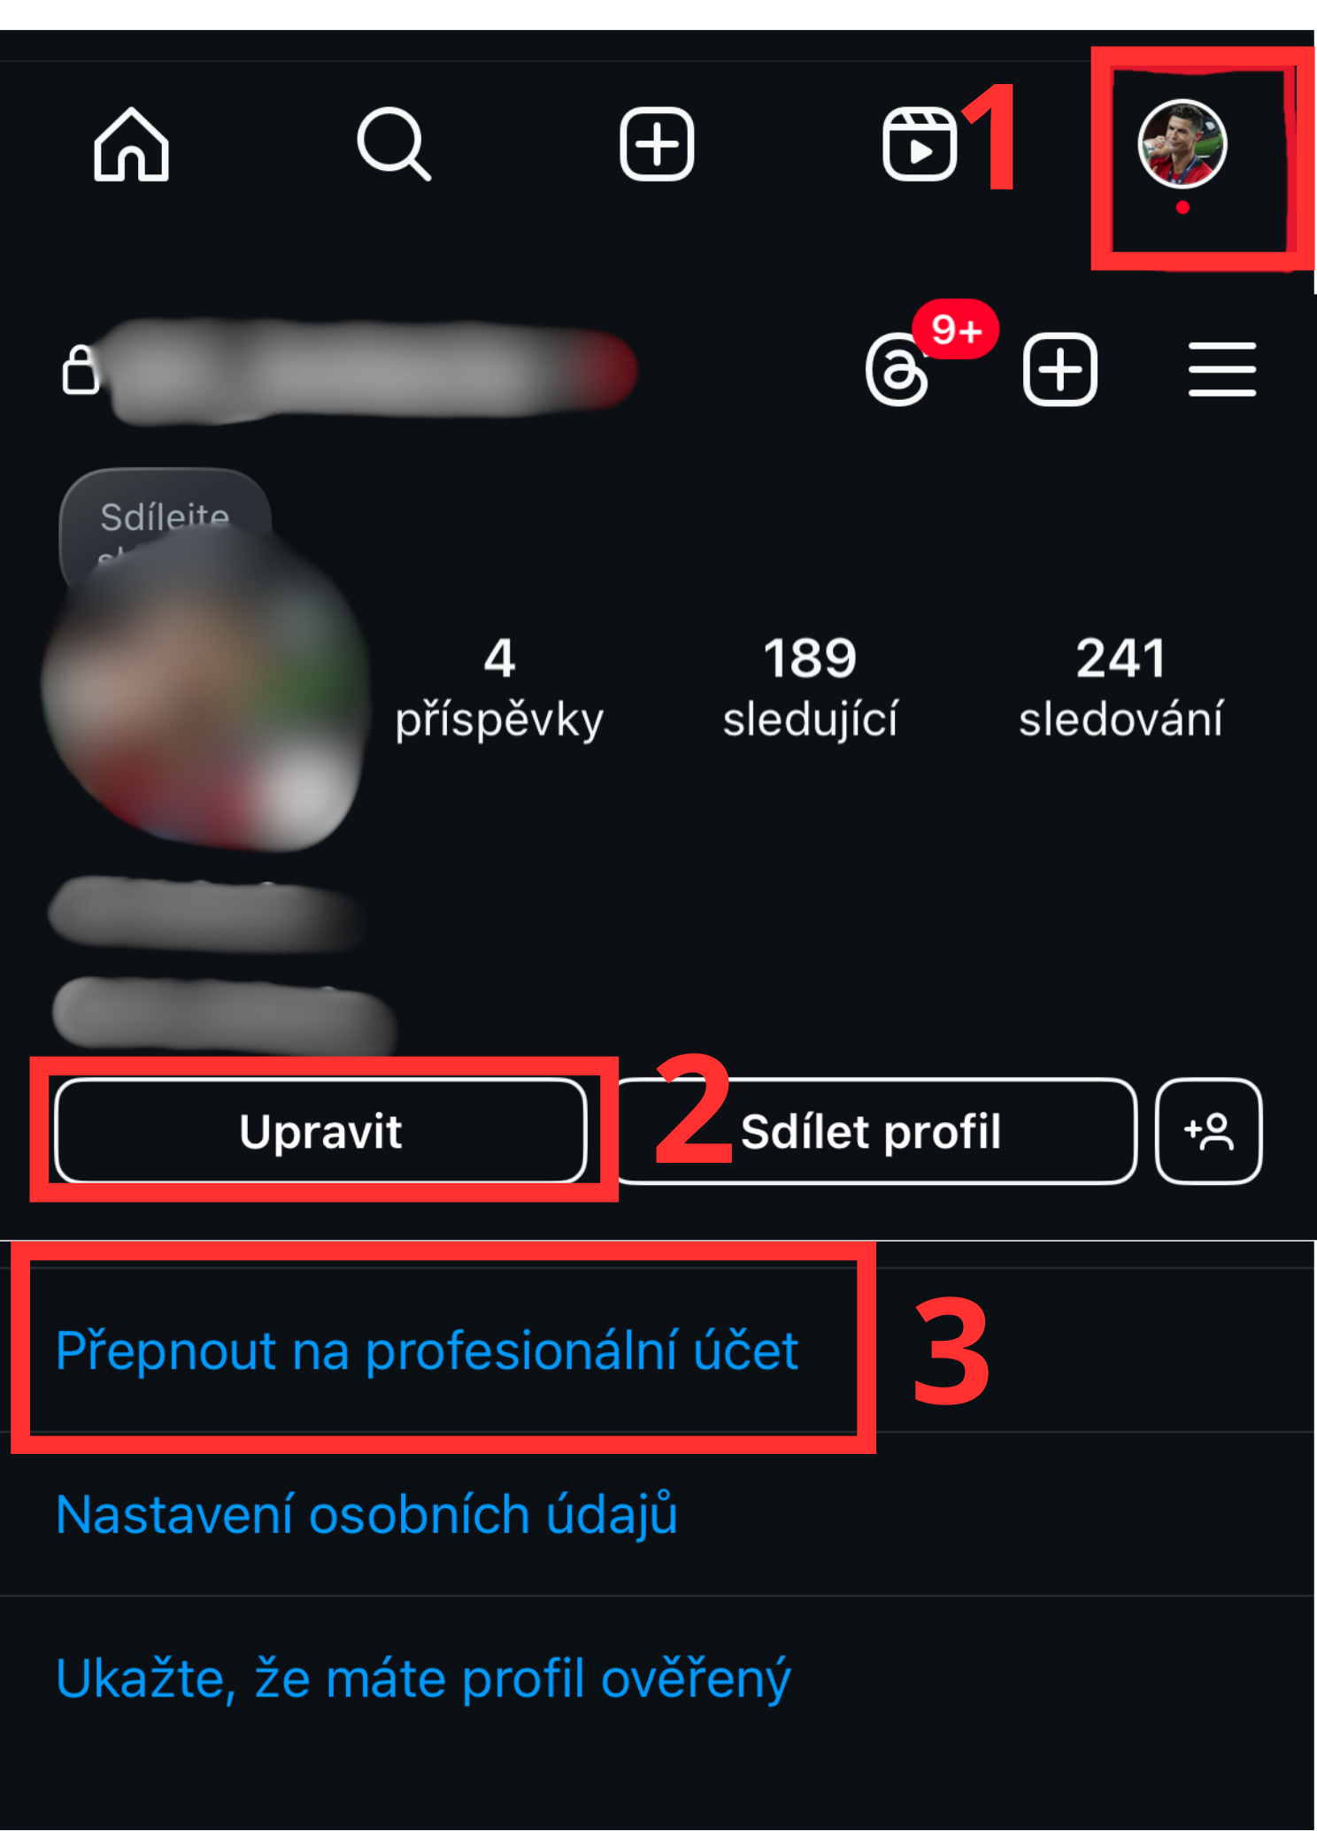This screenshot has height=1831, width=1317.
Task: Open the Reels icon
Action: tap(920, 144)
